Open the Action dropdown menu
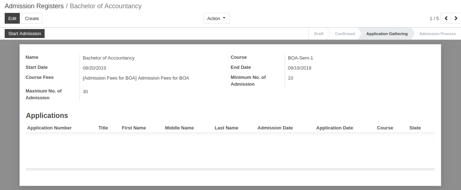Image resolution: width=461 pixels, height=190 pixels. [217, 18]
